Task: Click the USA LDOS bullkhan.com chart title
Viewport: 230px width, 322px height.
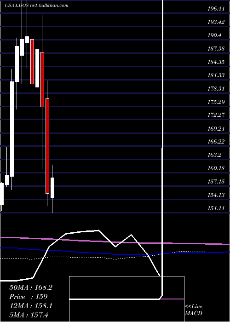Action: tap(36, 5)
